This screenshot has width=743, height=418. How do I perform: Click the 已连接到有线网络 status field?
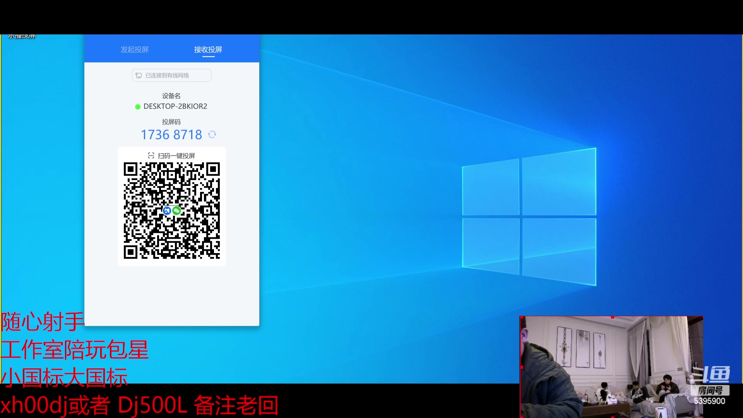pos(171,75)
